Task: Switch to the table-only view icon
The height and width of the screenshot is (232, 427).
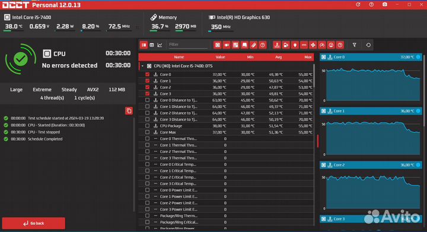Action: click(x=152, y=45)
